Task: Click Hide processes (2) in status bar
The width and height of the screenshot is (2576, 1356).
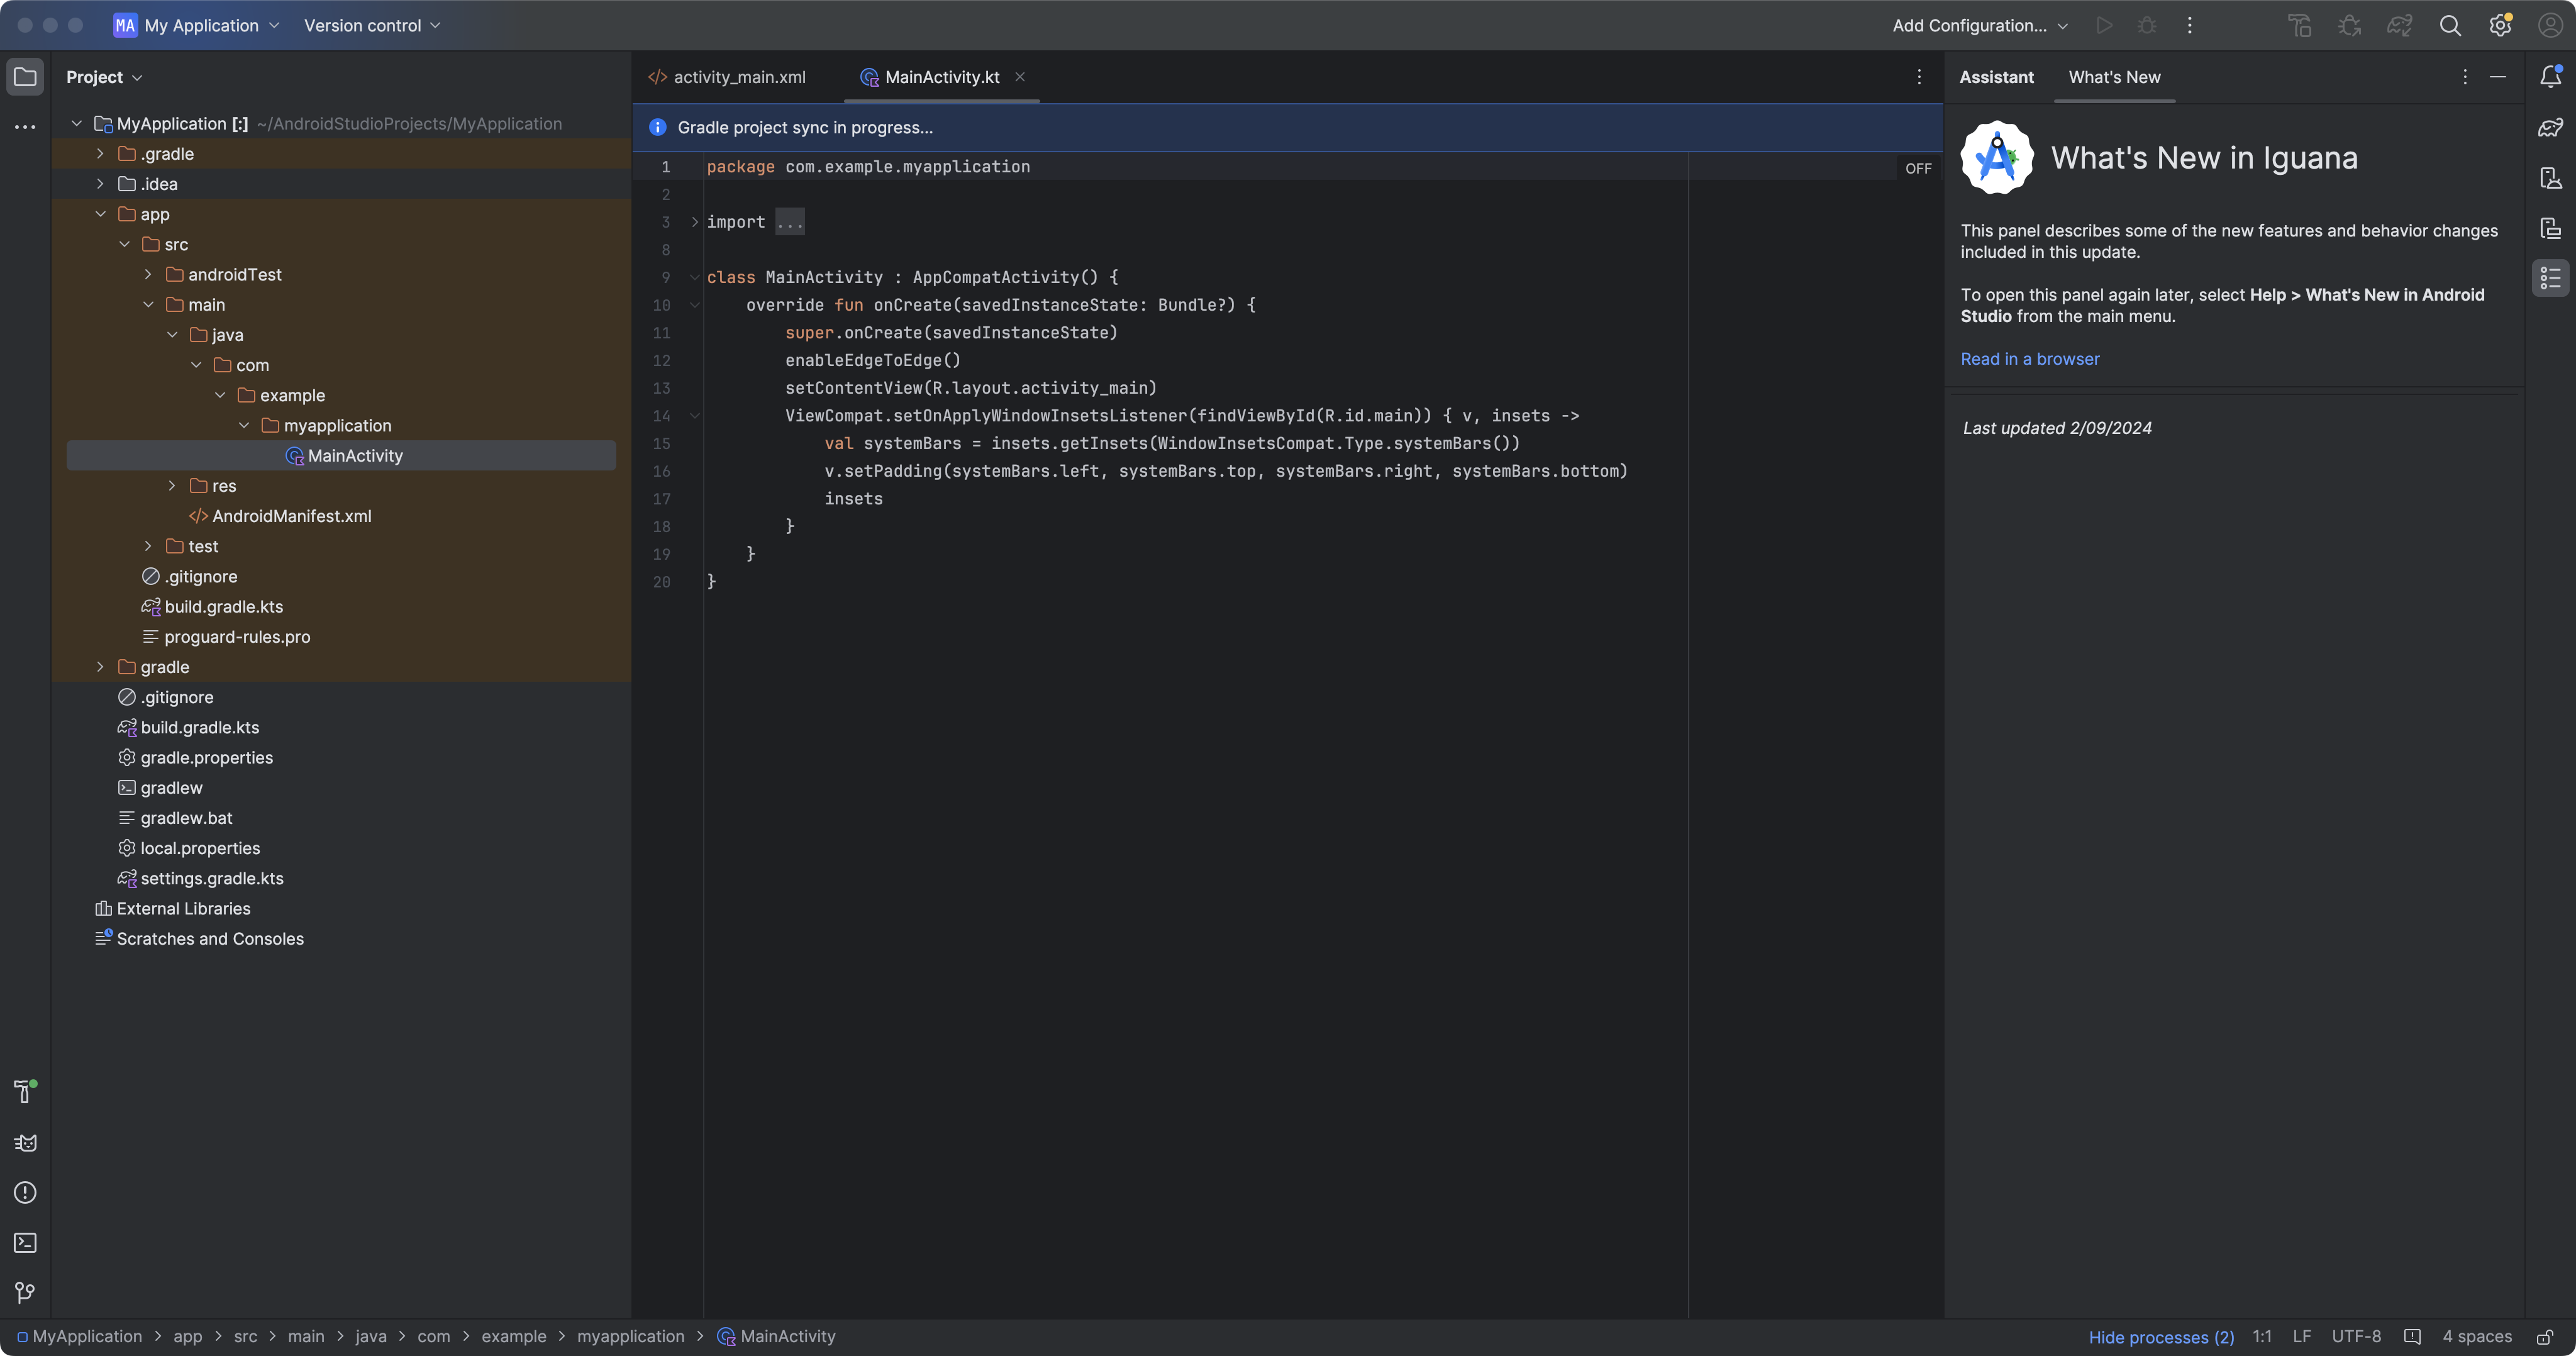Action: click(2161, 1337)
